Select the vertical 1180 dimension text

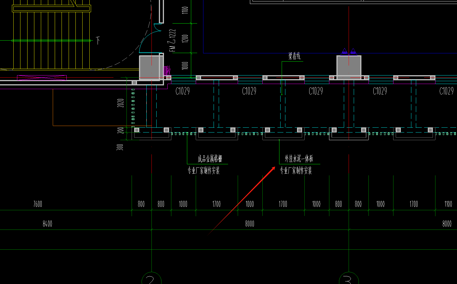click(x=185, y=10)
